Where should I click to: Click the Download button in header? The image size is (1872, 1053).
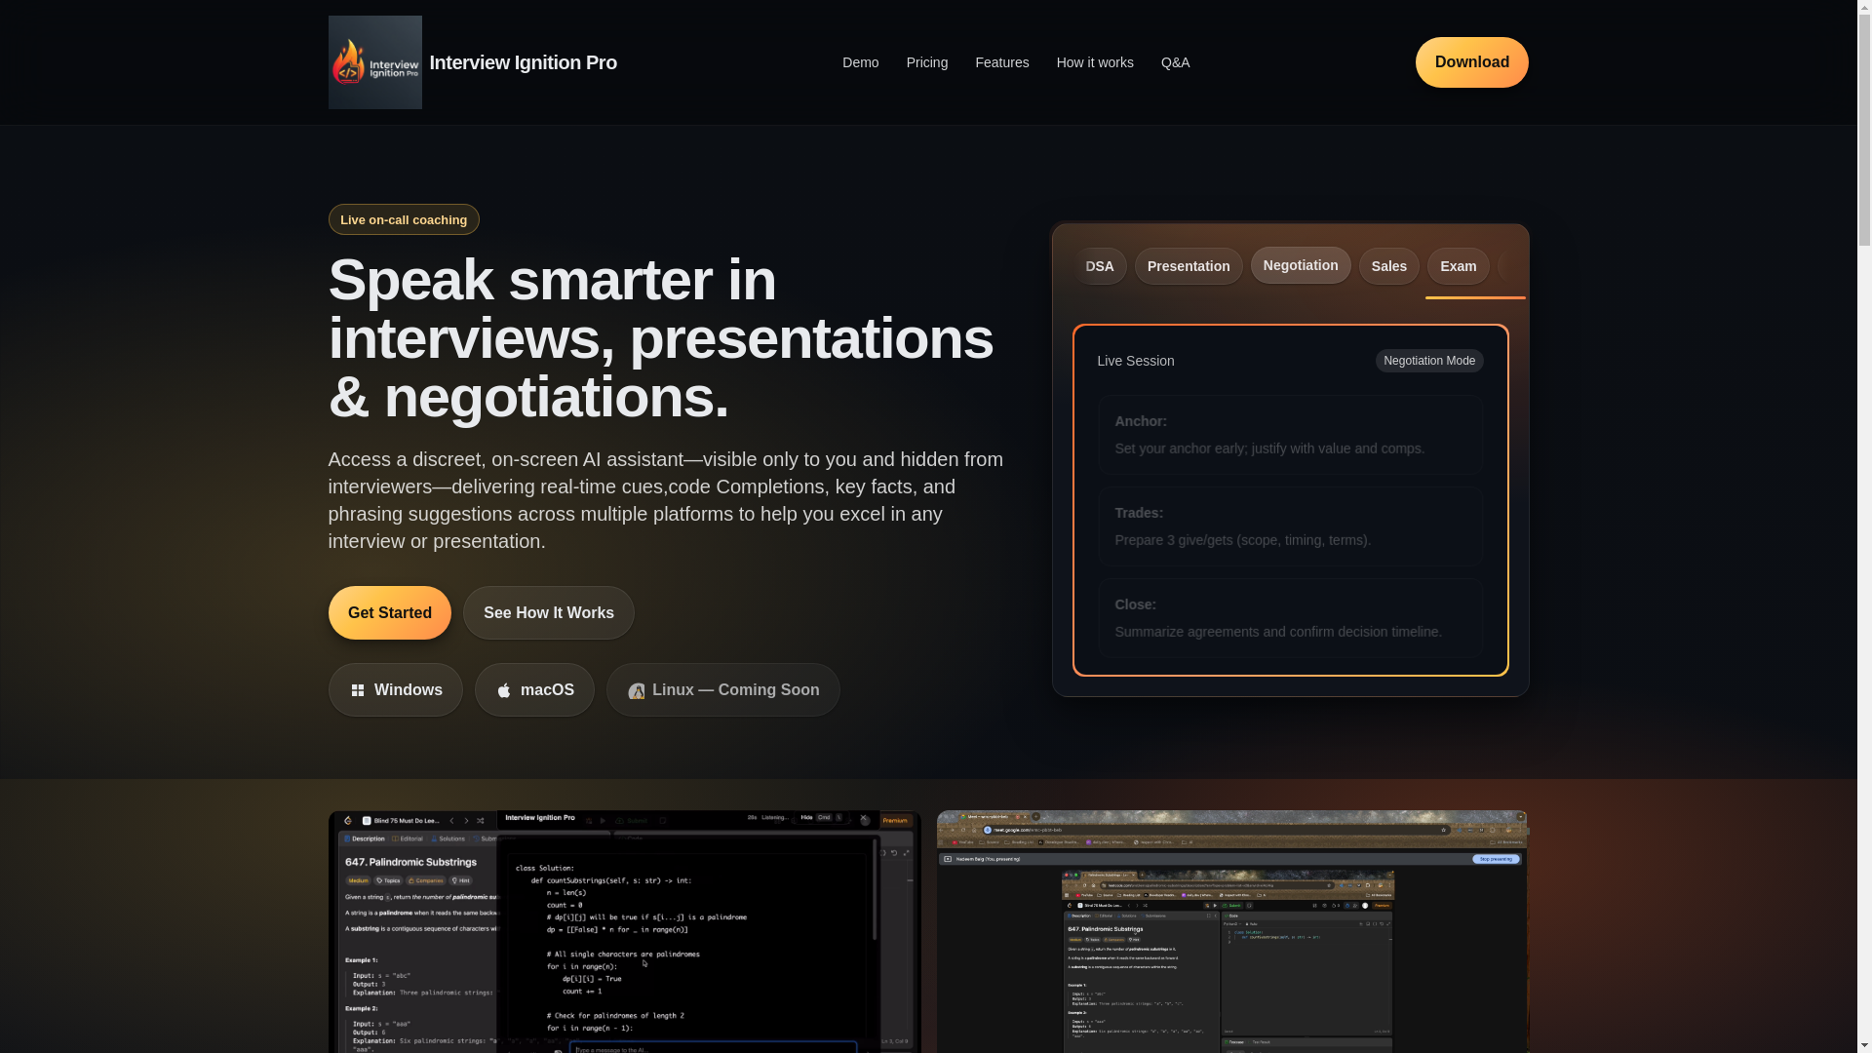click(1471, 62)
